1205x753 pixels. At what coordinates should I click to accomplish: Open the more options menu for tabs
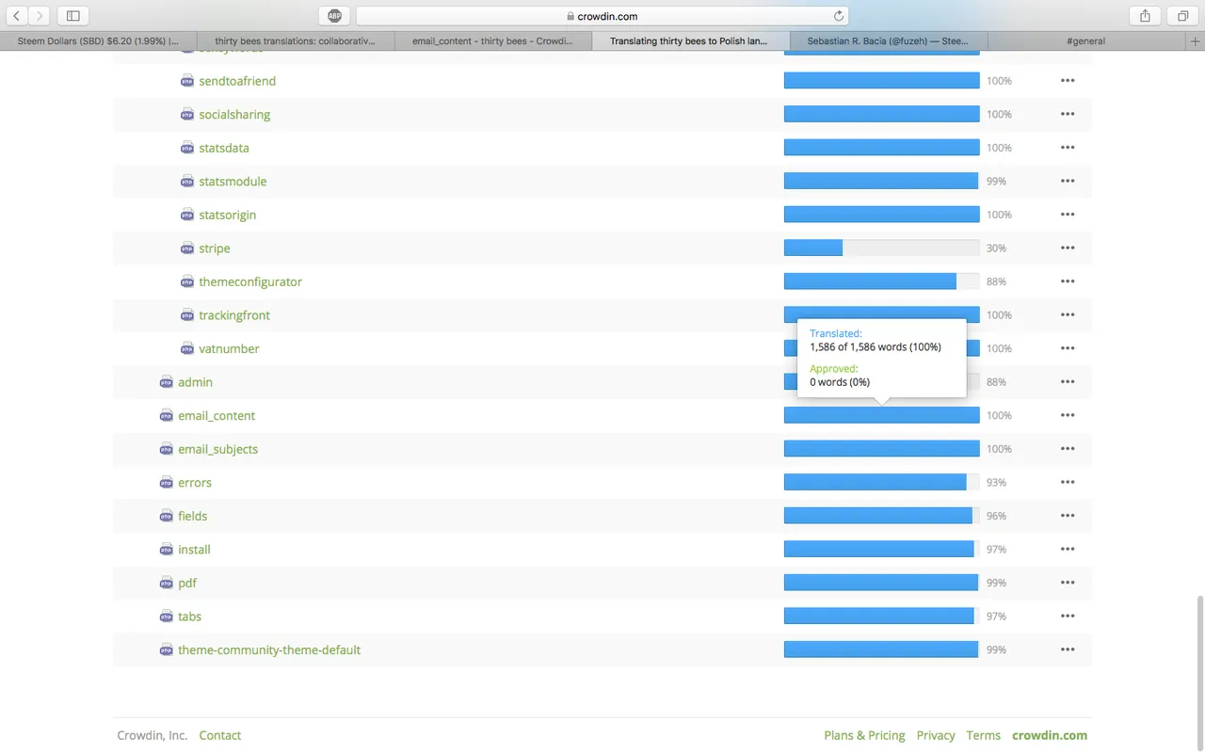coord(1068,617)
